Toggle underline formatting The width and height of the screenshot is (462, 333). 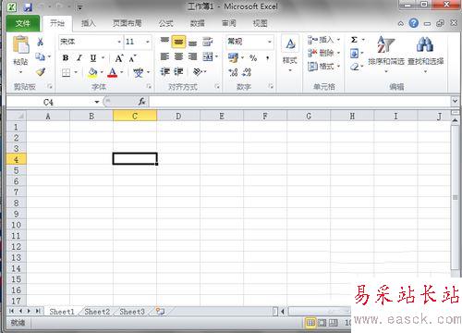pos(93,57)
